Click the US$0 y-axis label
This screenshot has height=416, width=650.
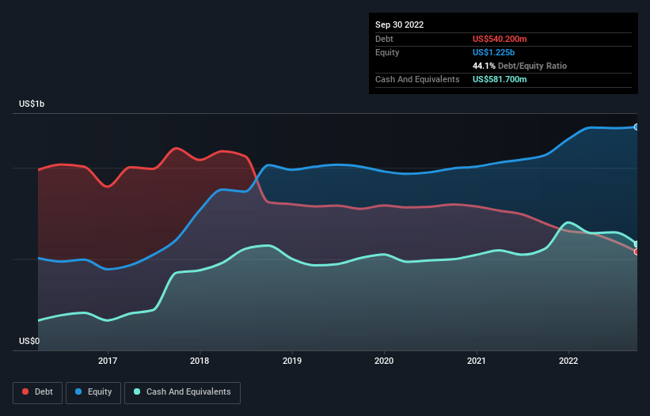[x=29, y=341]
